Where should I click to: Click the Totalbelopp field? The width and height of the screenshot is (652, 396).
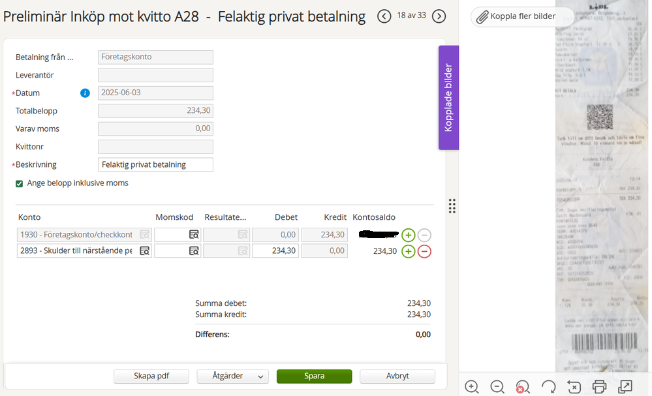click(x=155, y=110)
